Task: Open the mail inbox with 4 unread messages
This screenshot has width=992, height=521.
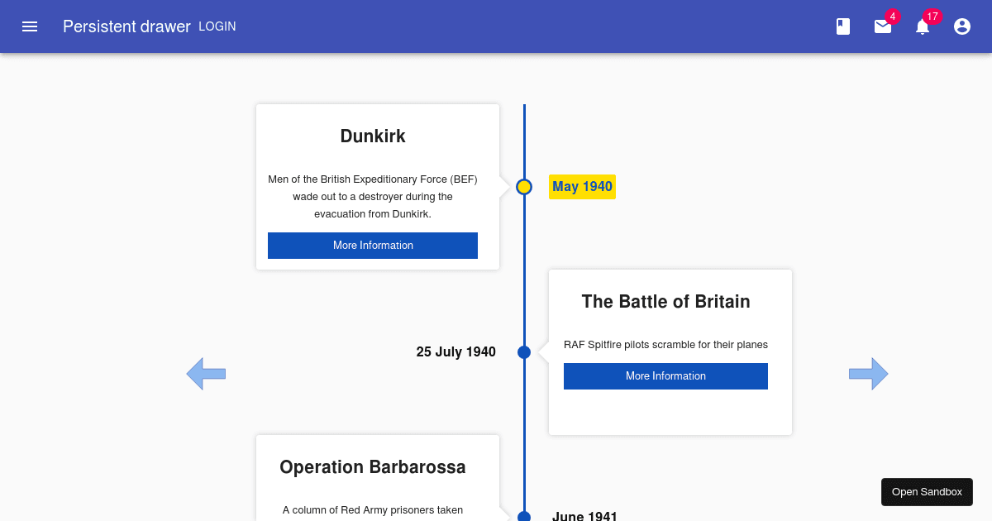Action: pyautogui.click(x=882, y=26)
